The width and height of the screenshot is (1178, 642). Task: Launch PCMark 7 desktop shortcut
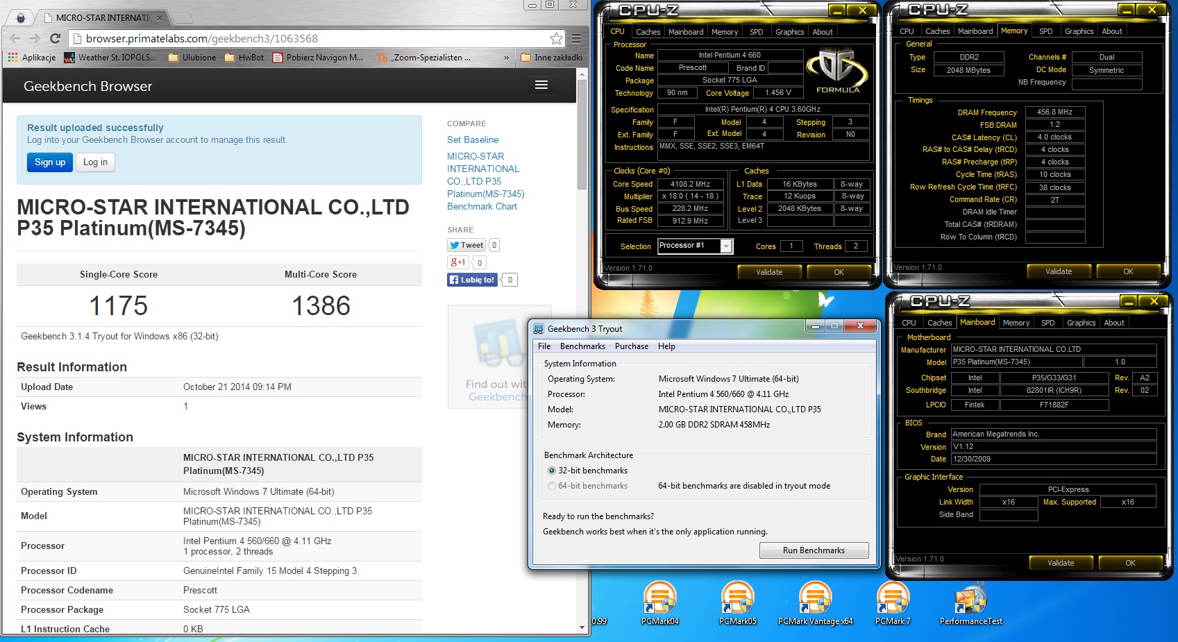point(893,603)
